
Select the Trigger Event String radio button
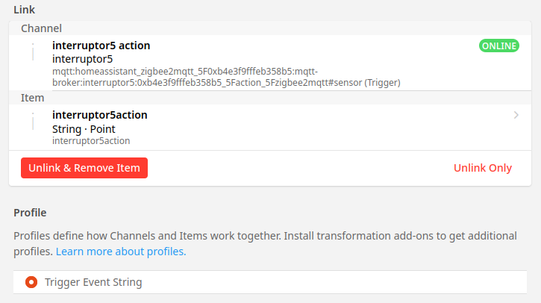pos(31,282)
